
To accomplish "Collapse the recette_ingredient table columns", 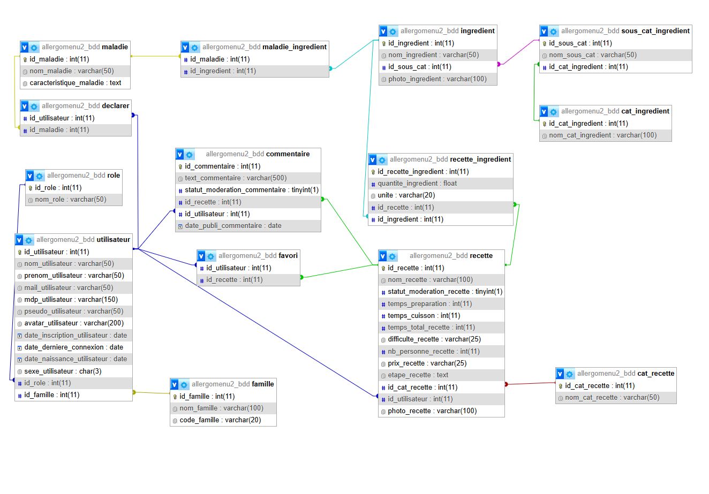I will 373,159.
